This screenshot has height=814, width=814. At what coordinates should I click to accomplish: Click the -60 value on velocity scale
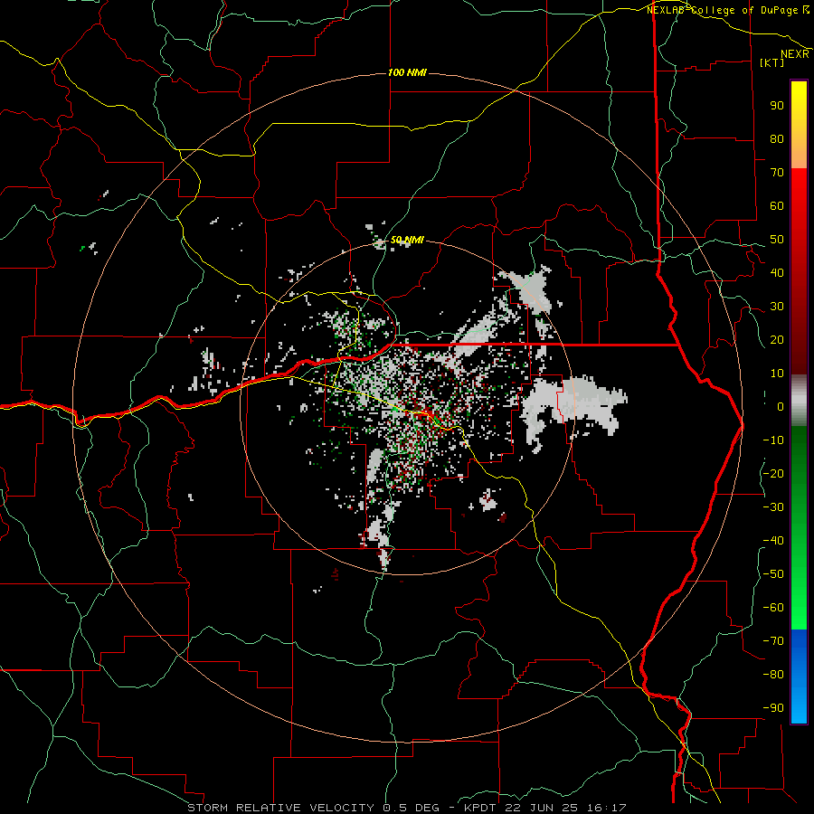773,608
